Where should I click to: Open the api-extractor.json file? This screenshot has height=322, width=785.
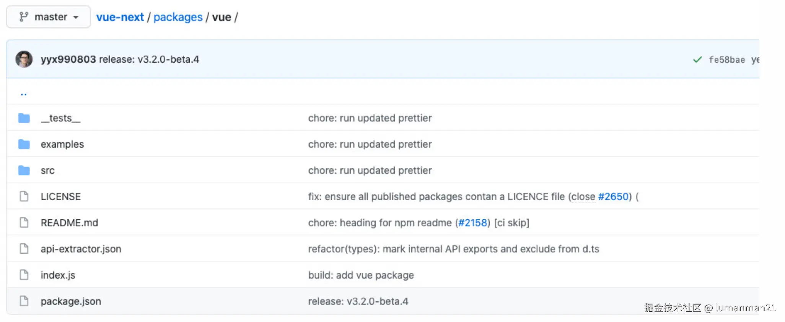81,249
